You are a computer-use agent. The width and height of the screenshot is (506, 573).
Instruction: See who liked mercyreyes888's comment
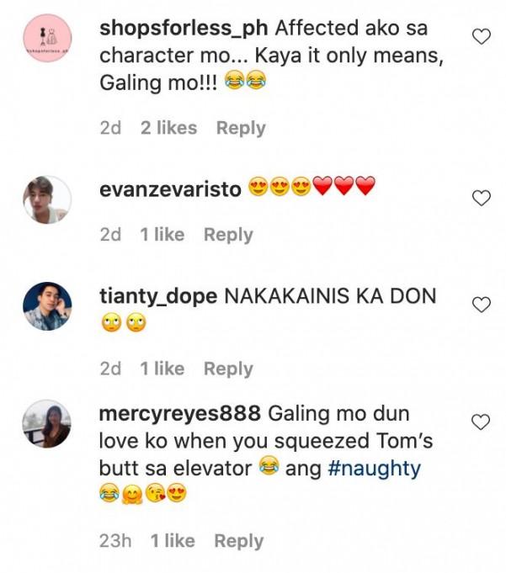[x=173, y=541]
